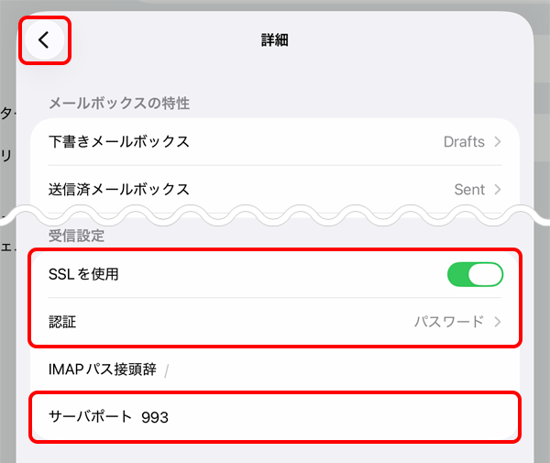
Task: Tap the SSLを使用 label text
Action: tap(82, 274)
